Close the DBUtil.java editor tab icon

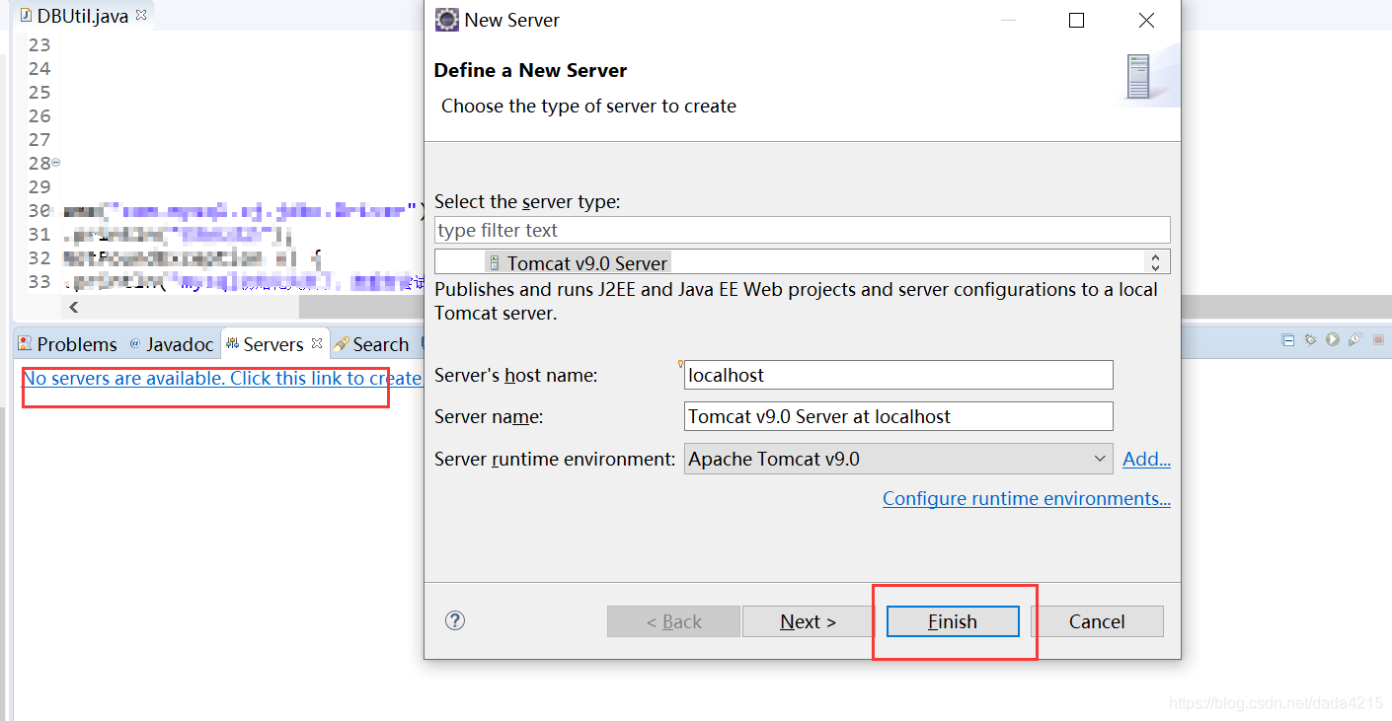pyautogui.click(x=141, y=15)
